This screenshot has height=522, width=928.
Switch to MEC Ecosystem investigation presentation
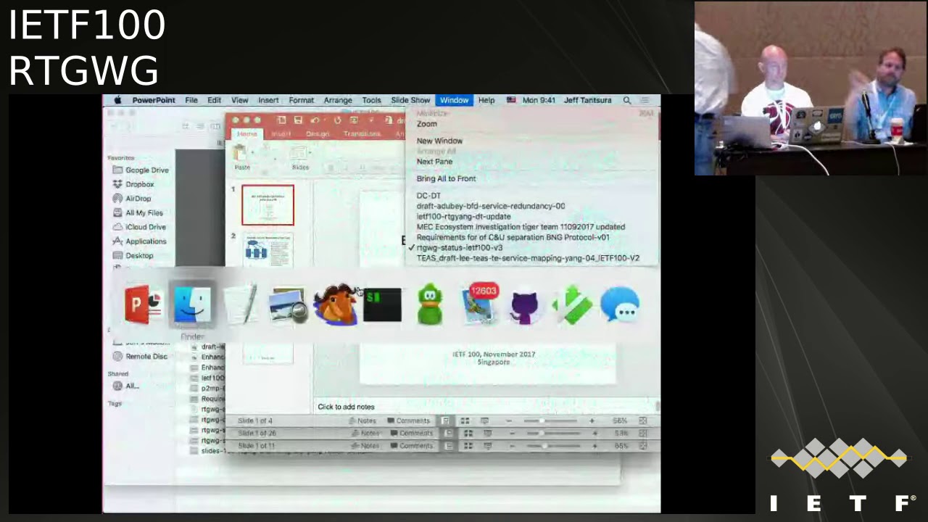521,227
